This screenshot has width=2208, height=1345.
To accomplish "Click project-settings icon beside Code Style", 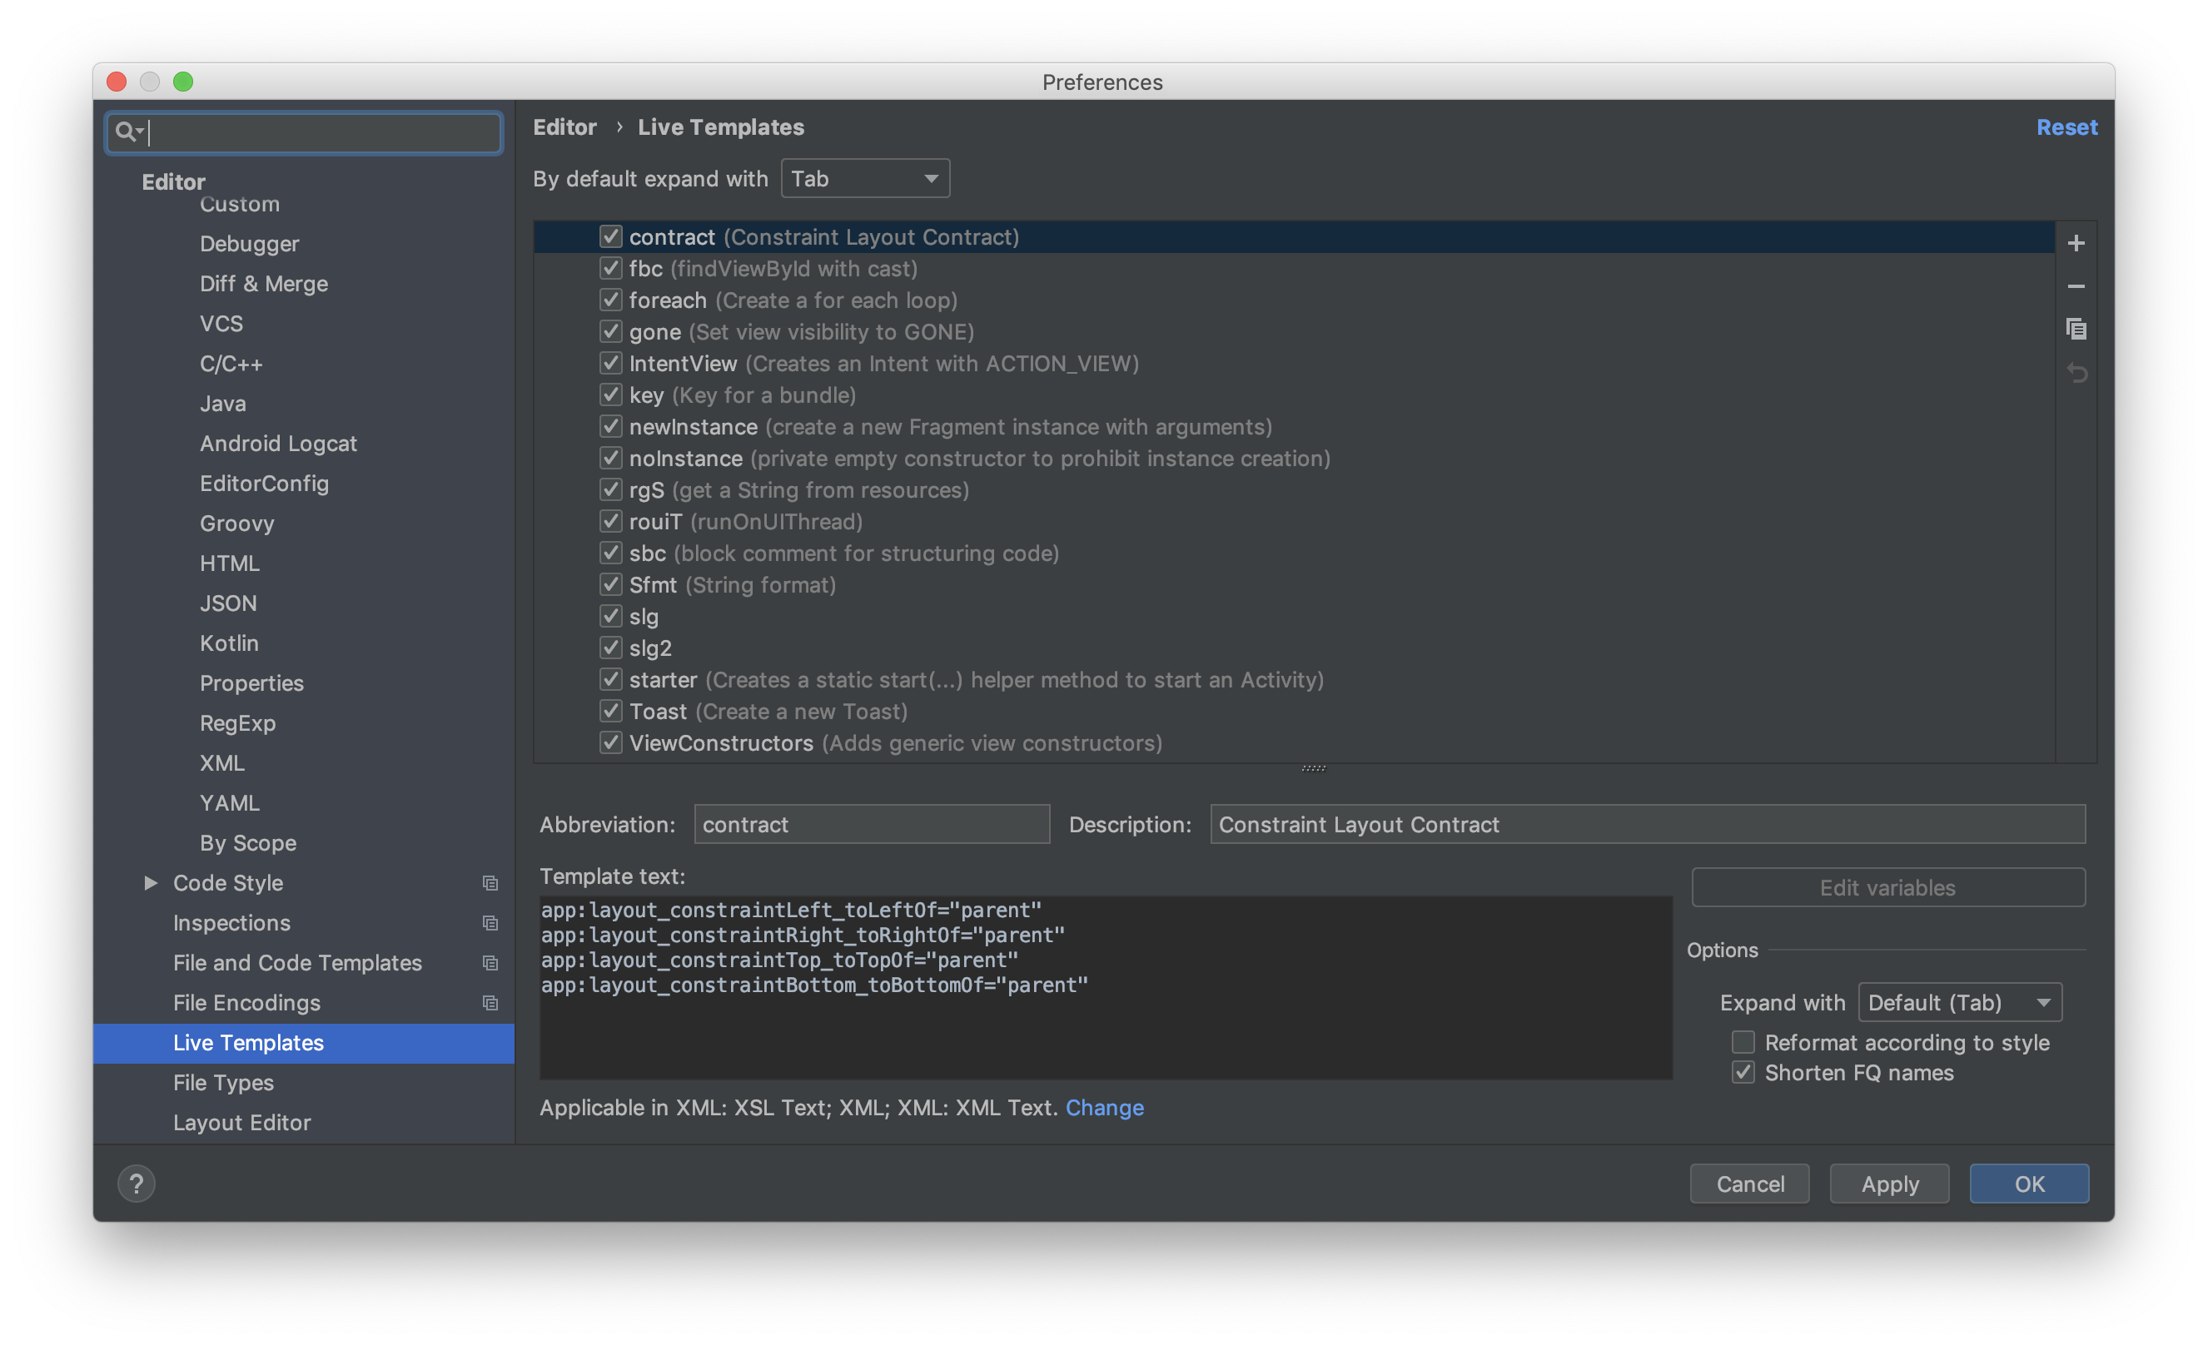I will point(490,882).
